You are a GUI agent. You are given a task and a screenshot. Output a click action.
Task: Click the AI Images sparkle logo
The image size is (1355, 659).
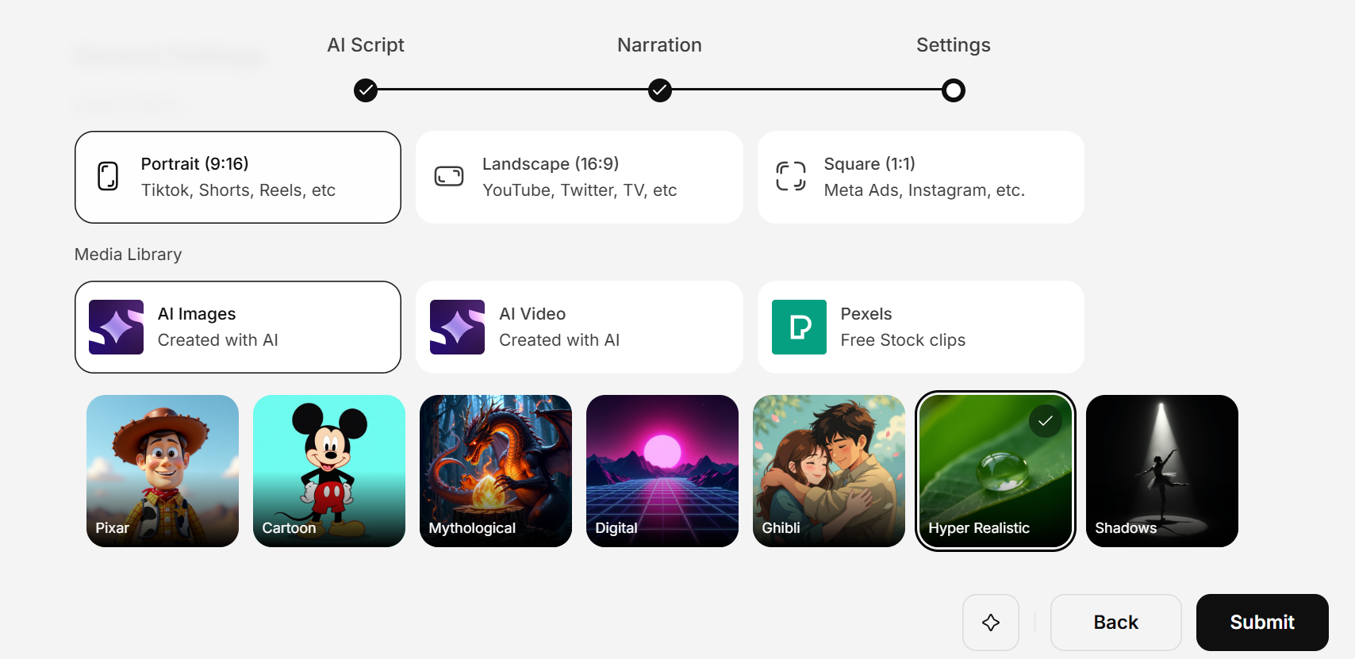[116, 327]
